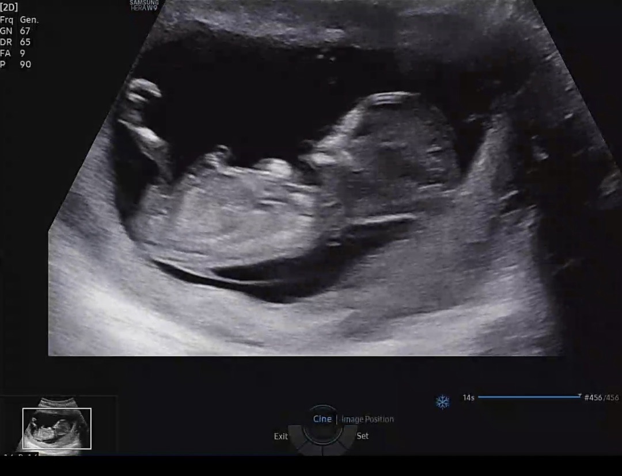
Task: Click the 14s cine duration label
Action: 468,397
